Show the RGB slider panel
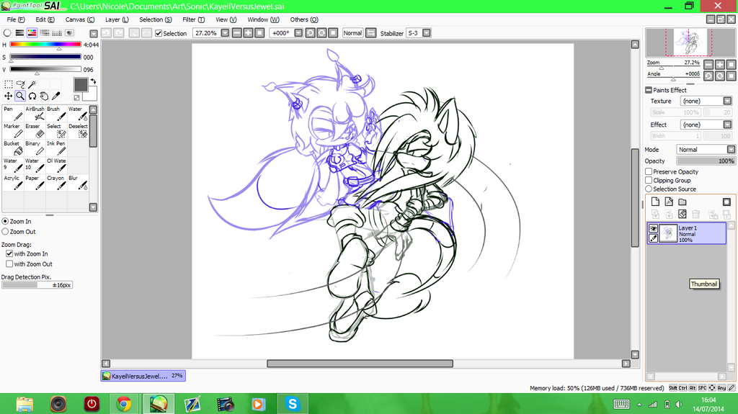This screenshot has width=738, height=414. tap(19, 33)
